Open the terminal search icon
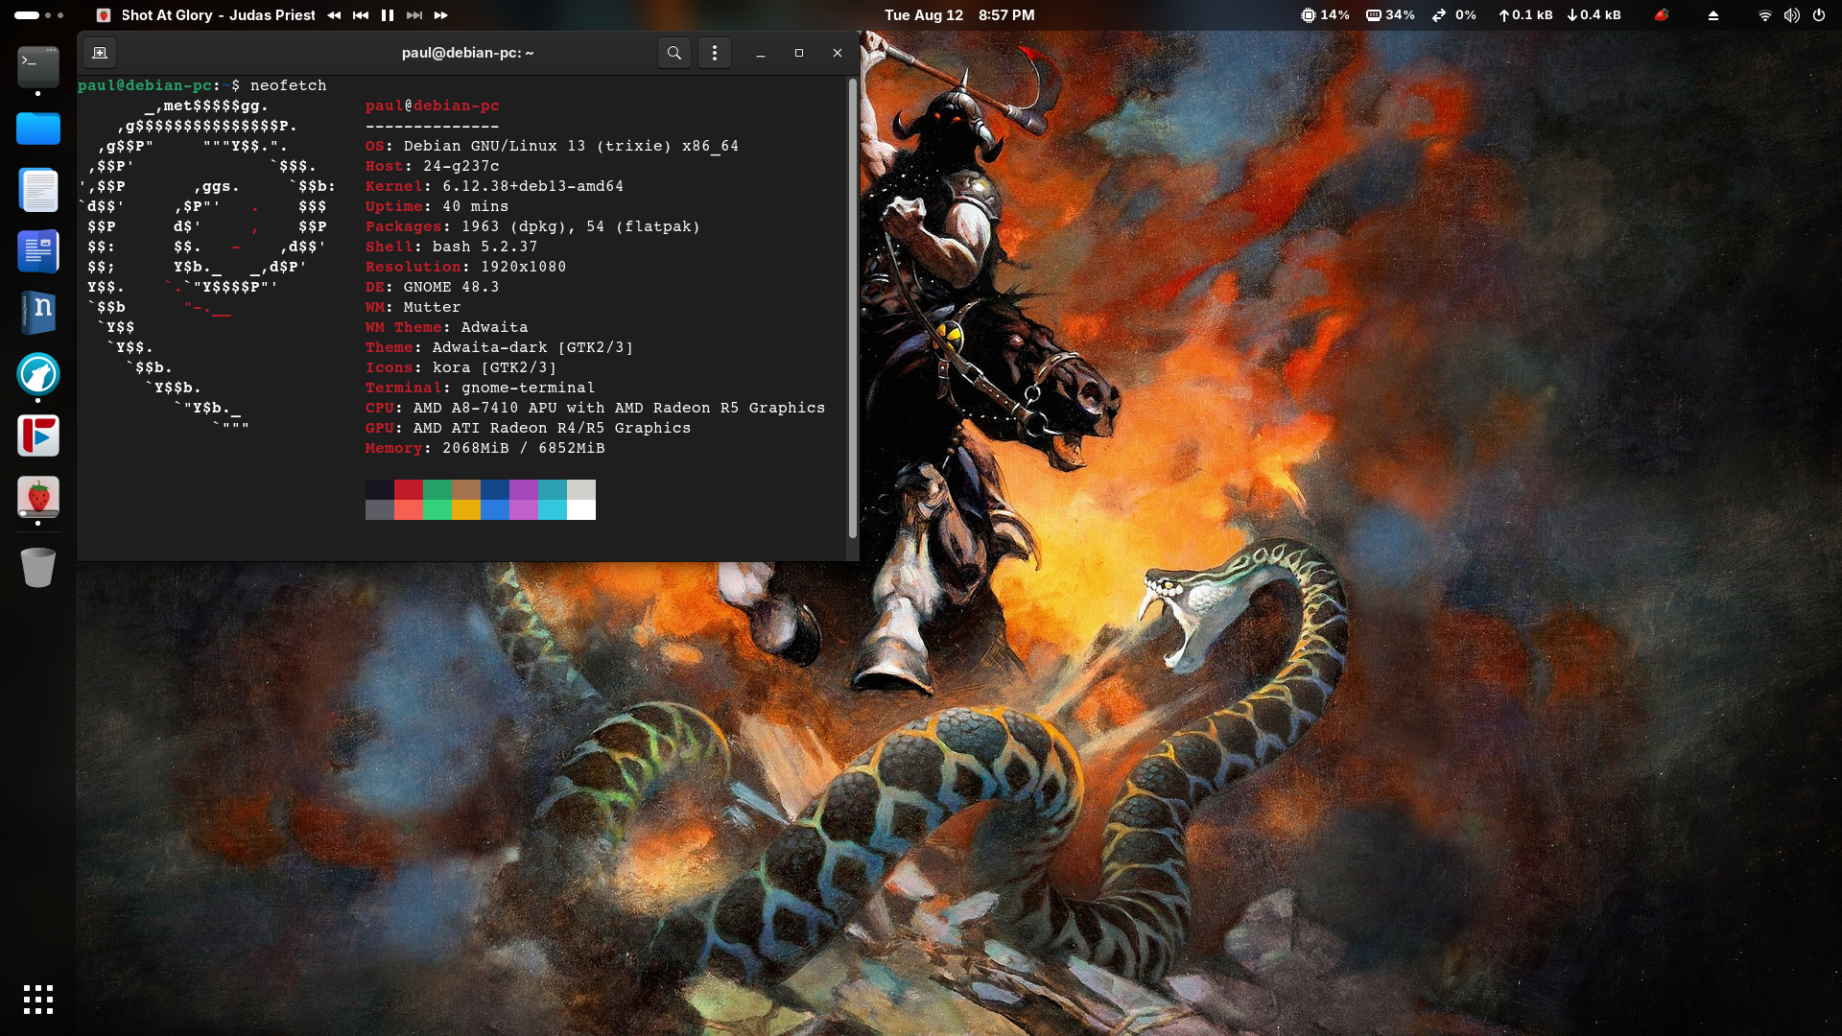The height and width of the screenshot is (1036, 1842). tap(674, 53)
